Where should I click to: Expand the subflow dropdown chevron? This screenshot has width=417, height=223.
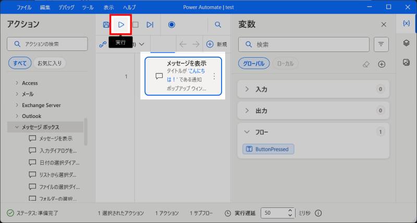click(x=141, y=44)
